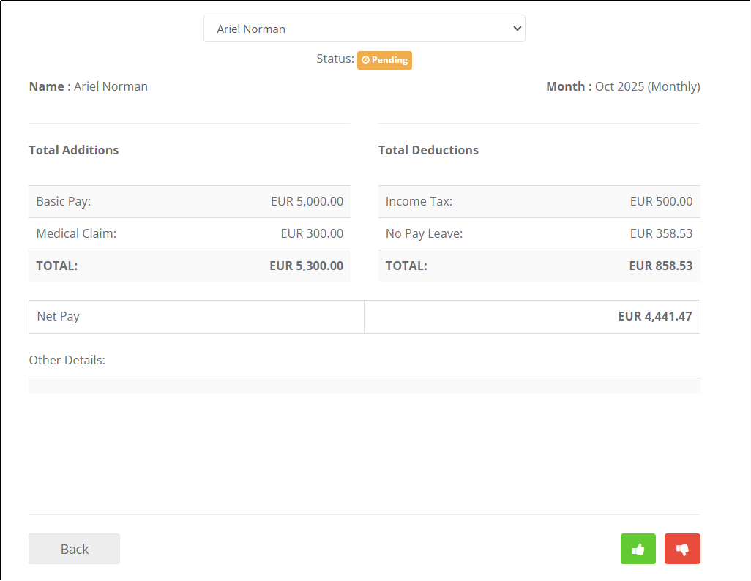This screenshot has height=581, width=751.
Task: Select the Basic Pay row
Action: 190,202
